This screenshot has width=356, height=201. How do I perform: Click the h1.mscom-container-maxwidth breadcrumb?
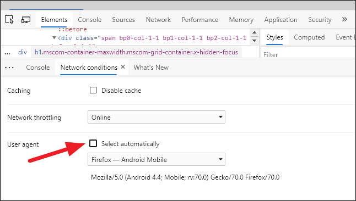coord(136,52)
